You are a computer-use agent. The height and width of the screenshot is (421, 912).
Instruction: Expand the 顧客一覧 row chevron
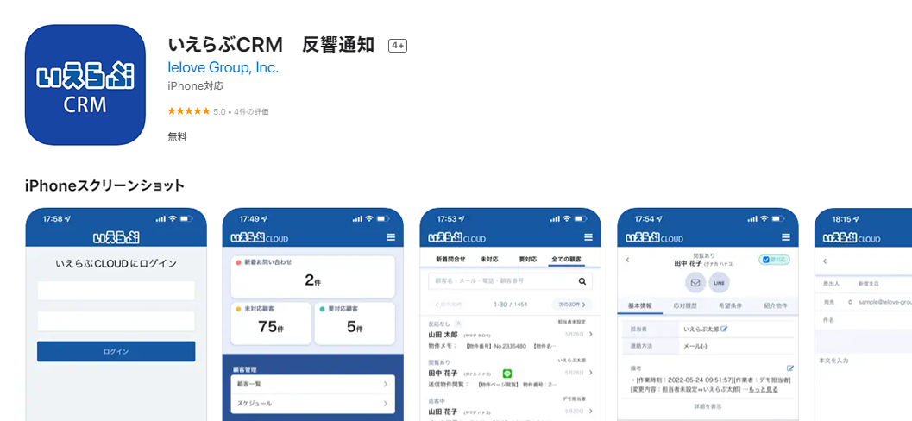[385, 385]
